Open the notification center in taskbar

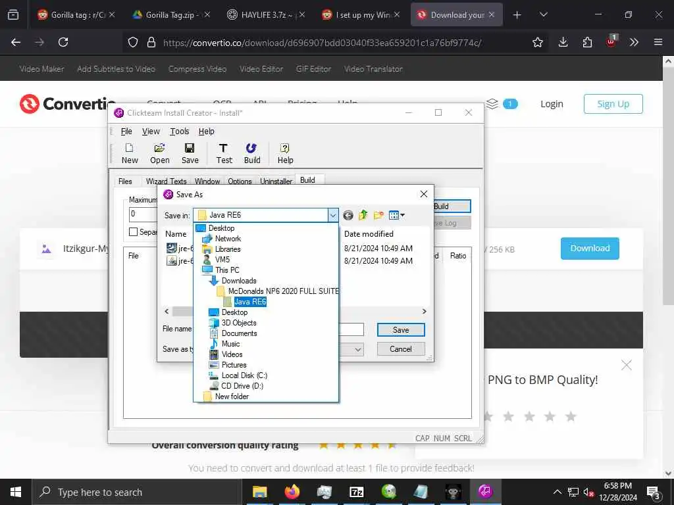(653, 493)
